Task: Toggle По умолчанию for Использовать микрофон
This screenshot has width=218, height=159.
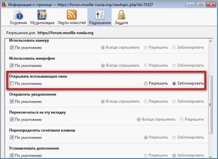Action: coord(12,66)
